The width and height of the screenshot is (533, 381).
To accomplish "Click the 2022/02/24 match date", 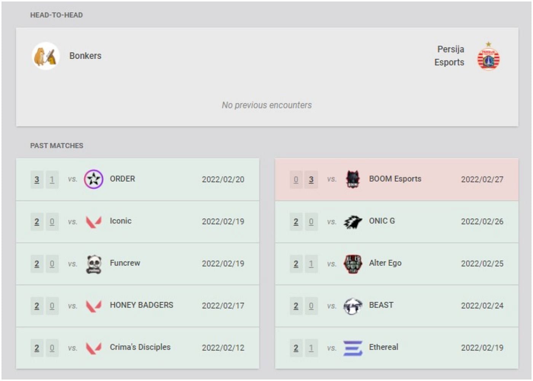I will [x=482, y=306].
